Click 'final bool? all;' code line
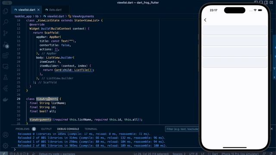The height and width of the screenshot is (155, 276). (43, 111)
